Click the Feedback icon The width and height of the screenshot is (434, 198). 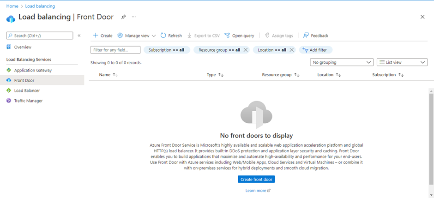[306, 36]
